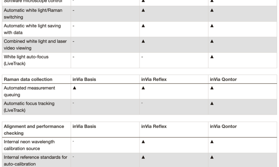Click triangle for inVia Basis Automated measurement queuing
279x167 pixels.
point(74,88)
